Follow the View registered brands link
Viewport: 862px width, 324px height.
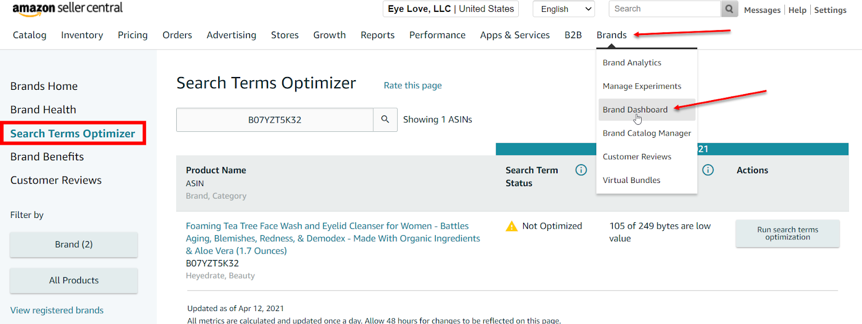click(57, 311)
